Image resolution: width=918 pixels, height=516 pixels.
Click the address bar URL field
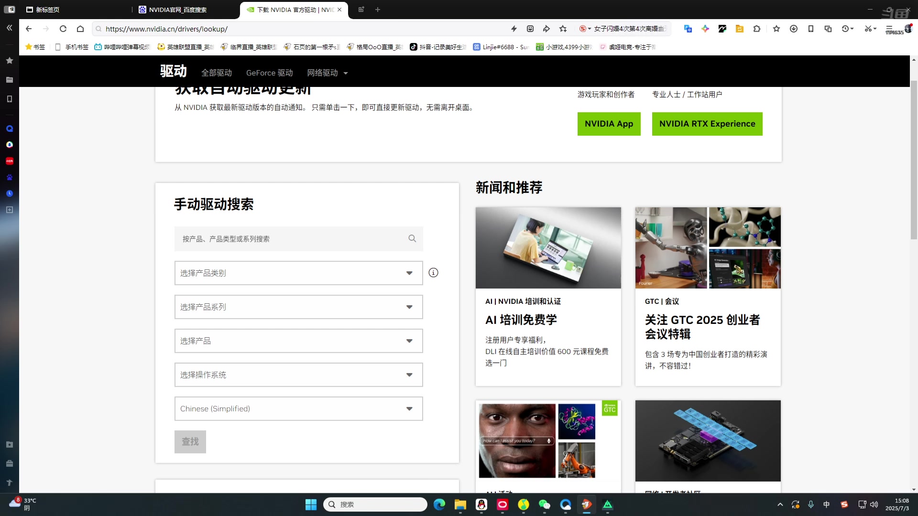(301, 29)
